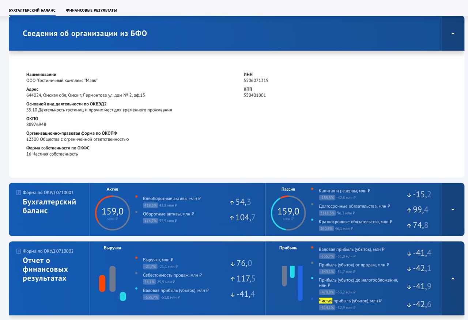Select the Бухгалтерский баланс tab

point(32,10)
